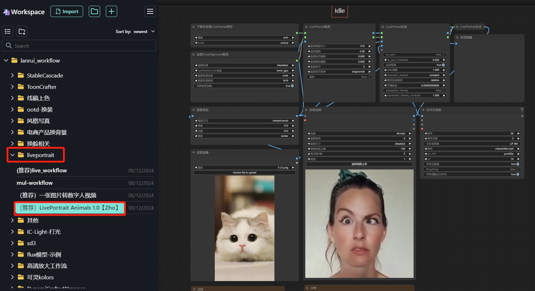Decrease 面部裁剪大小 value with left arrow
The width and height of the screenshot is (535, 291).
click(308, 46)
